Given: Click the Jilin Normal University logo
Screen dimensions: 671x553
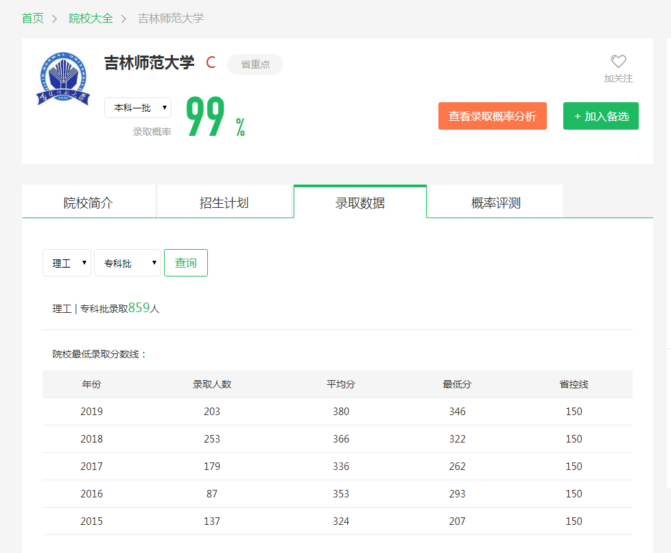Looking at the screenshot, I should coord(63,79).
